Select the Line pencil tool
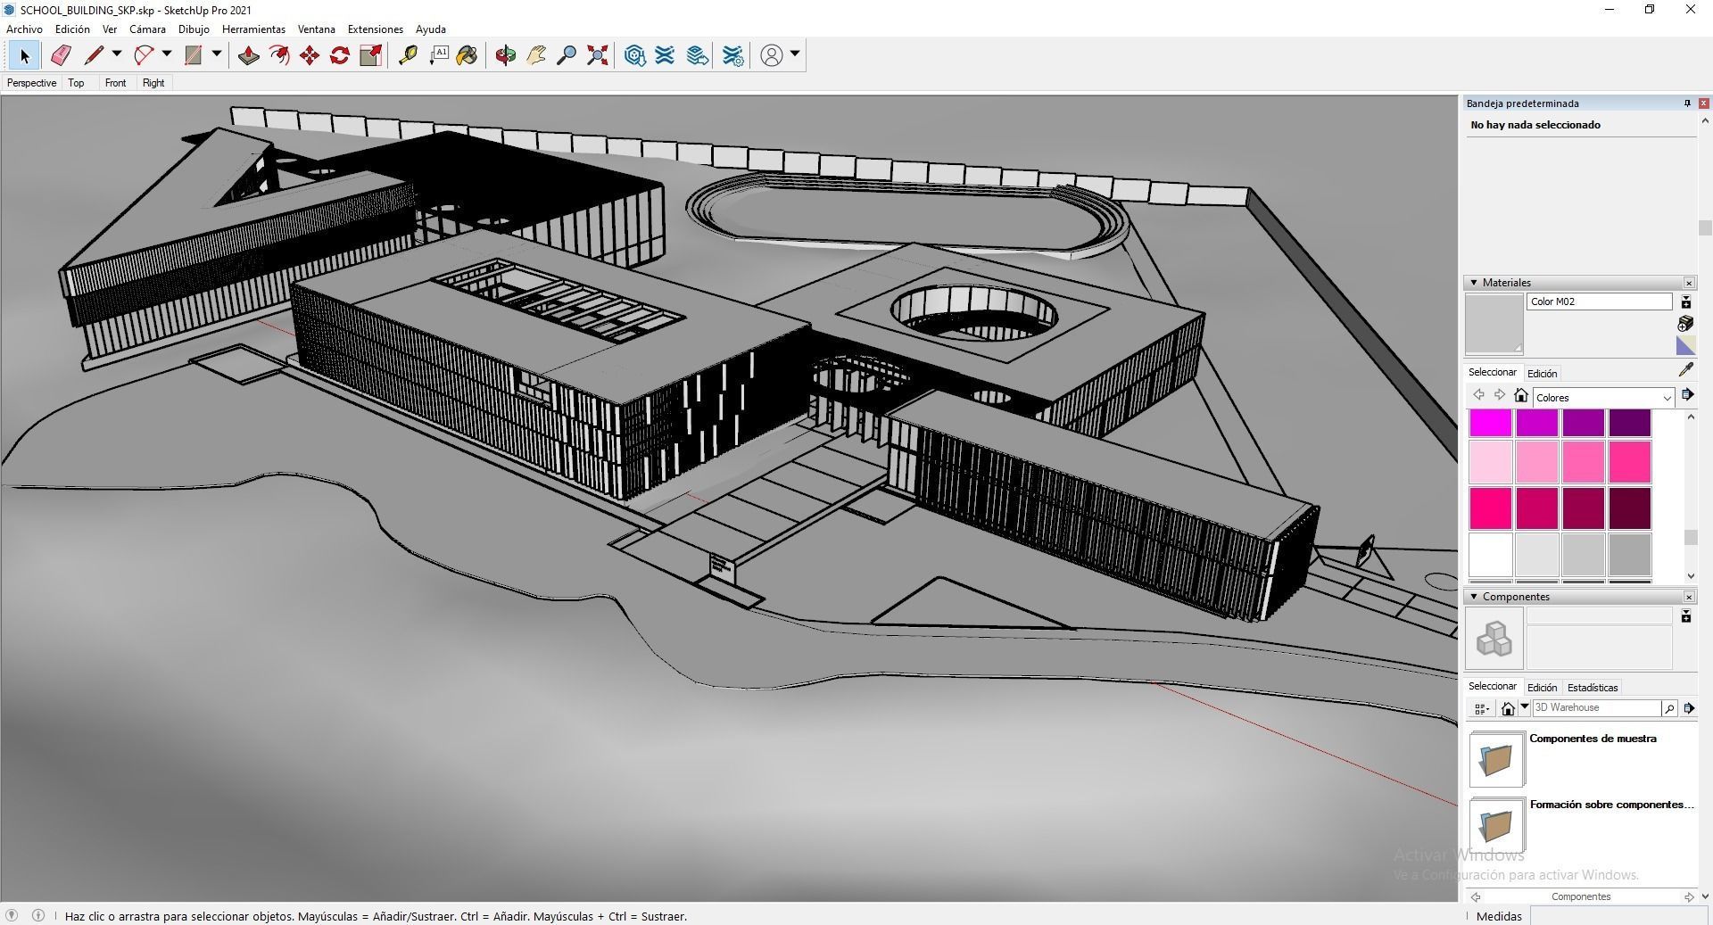The image size is (1713, 925). (x=94, y=55)
